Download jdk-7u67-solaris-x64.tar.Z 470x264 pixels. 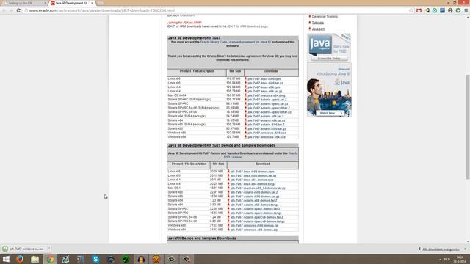coord(266,116)
